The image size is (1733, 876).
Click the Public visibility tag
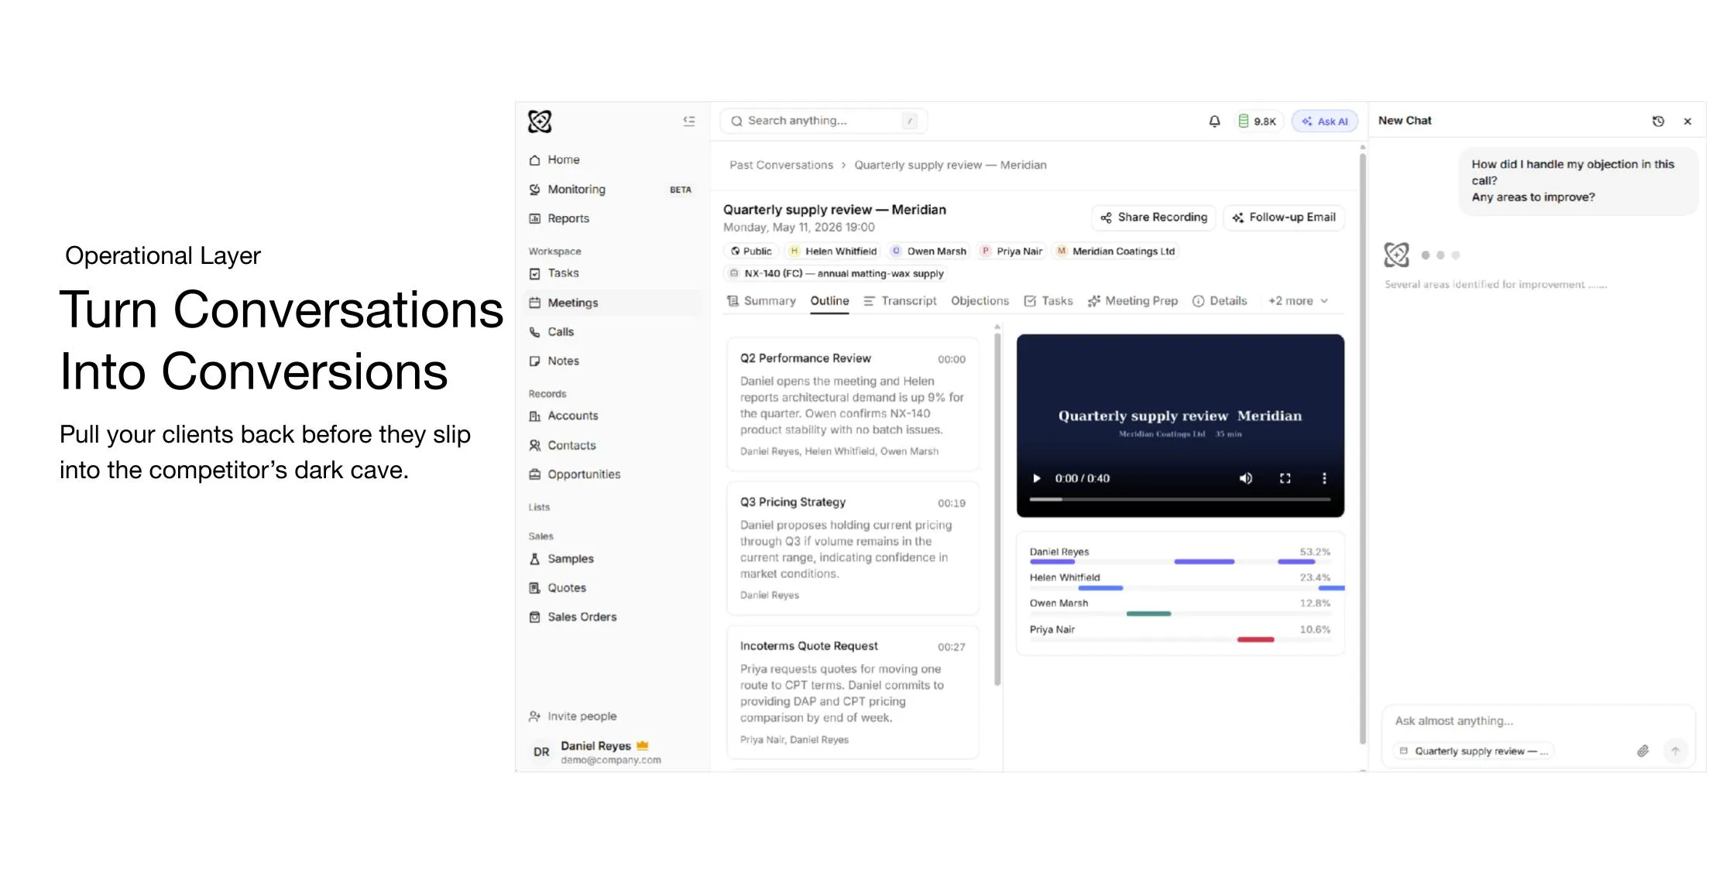click(x=751, y=252)
